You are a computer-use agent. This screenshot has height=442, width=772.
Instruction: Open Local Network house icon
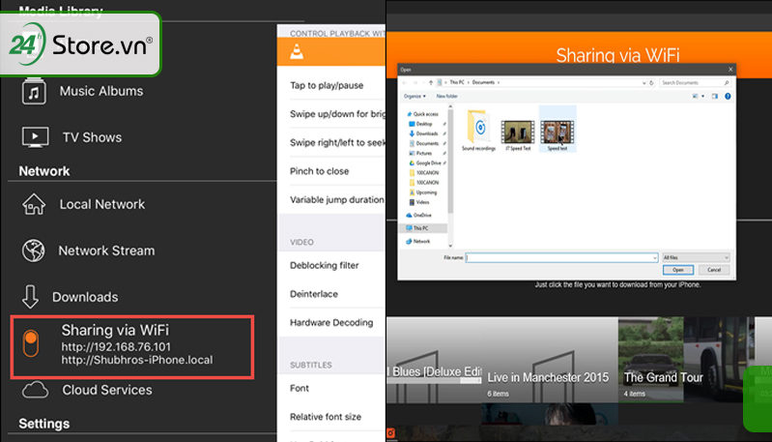34,204
